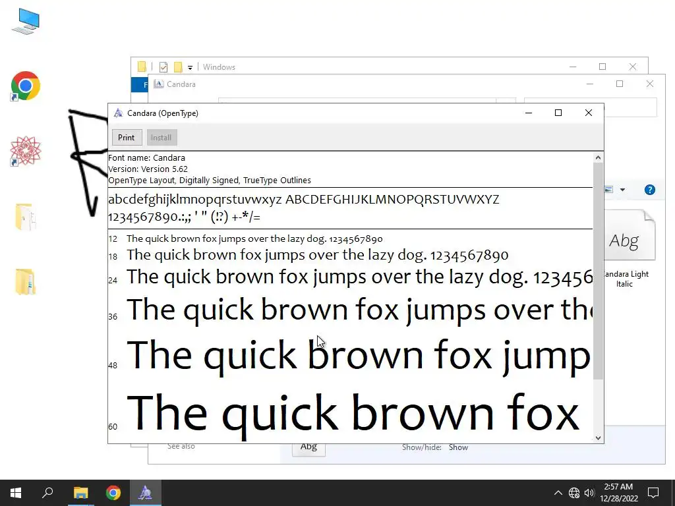Open the red star pattern desktop shortcut
Viewport: 675px width, 506px height.
coord(26,151)
